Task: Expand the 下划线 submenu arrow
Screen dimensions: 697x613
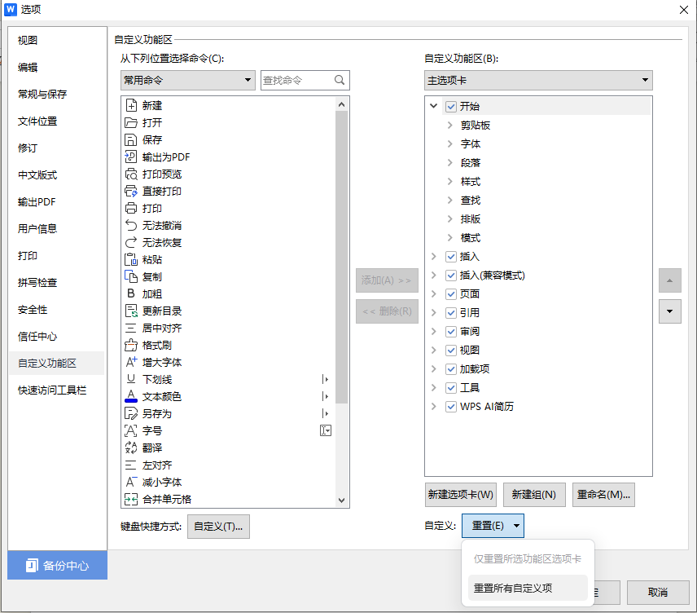Action: 326,379
